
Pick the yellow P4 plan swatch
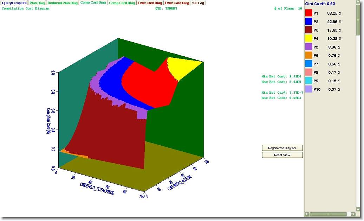(x=308, y=39)
